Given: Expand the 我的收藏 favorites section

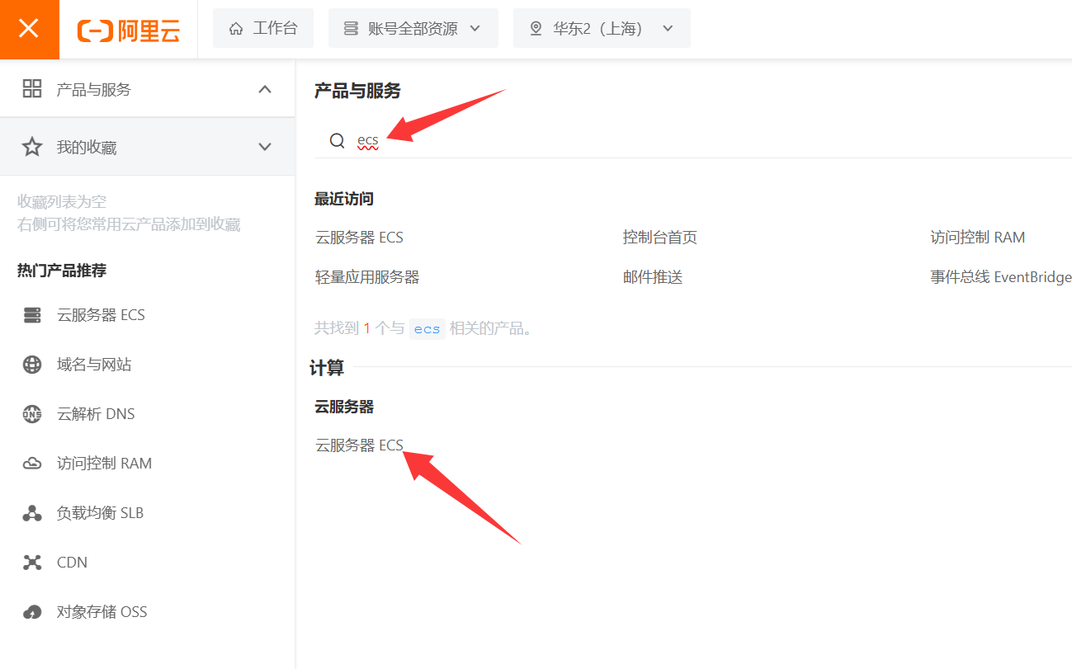Looking at the screenshot, I should tap(265, 147).
